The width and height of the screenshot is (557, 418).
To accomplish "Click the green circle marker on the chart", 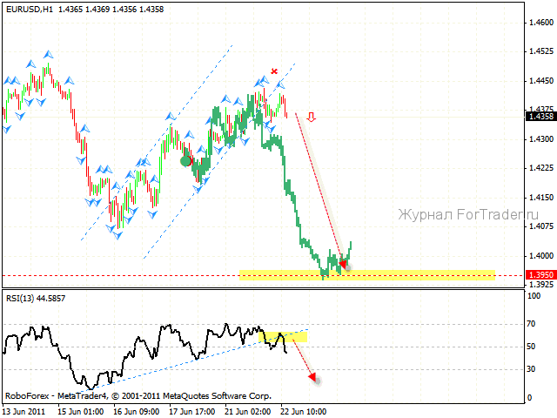I will 185,161.
